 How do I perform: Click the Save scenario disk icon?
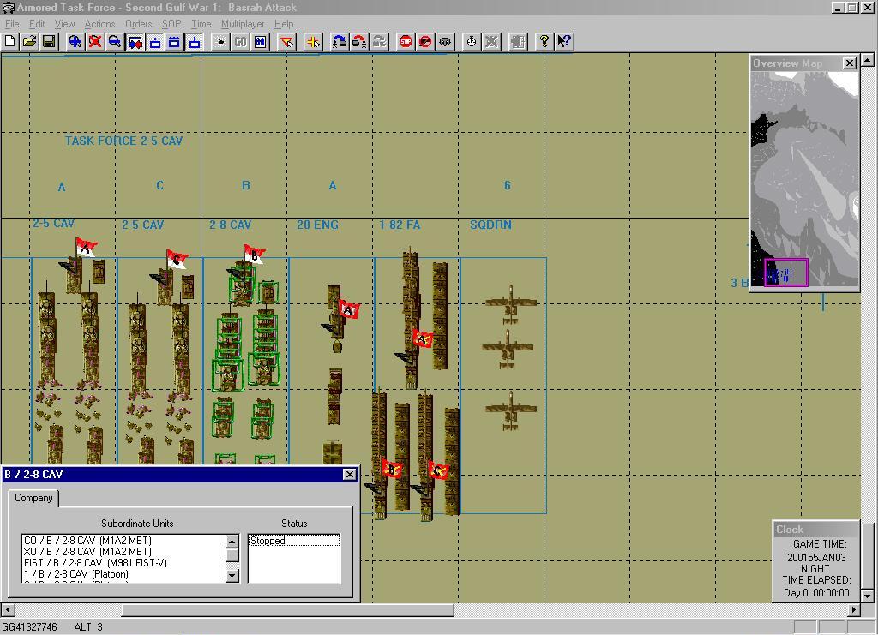49,41
